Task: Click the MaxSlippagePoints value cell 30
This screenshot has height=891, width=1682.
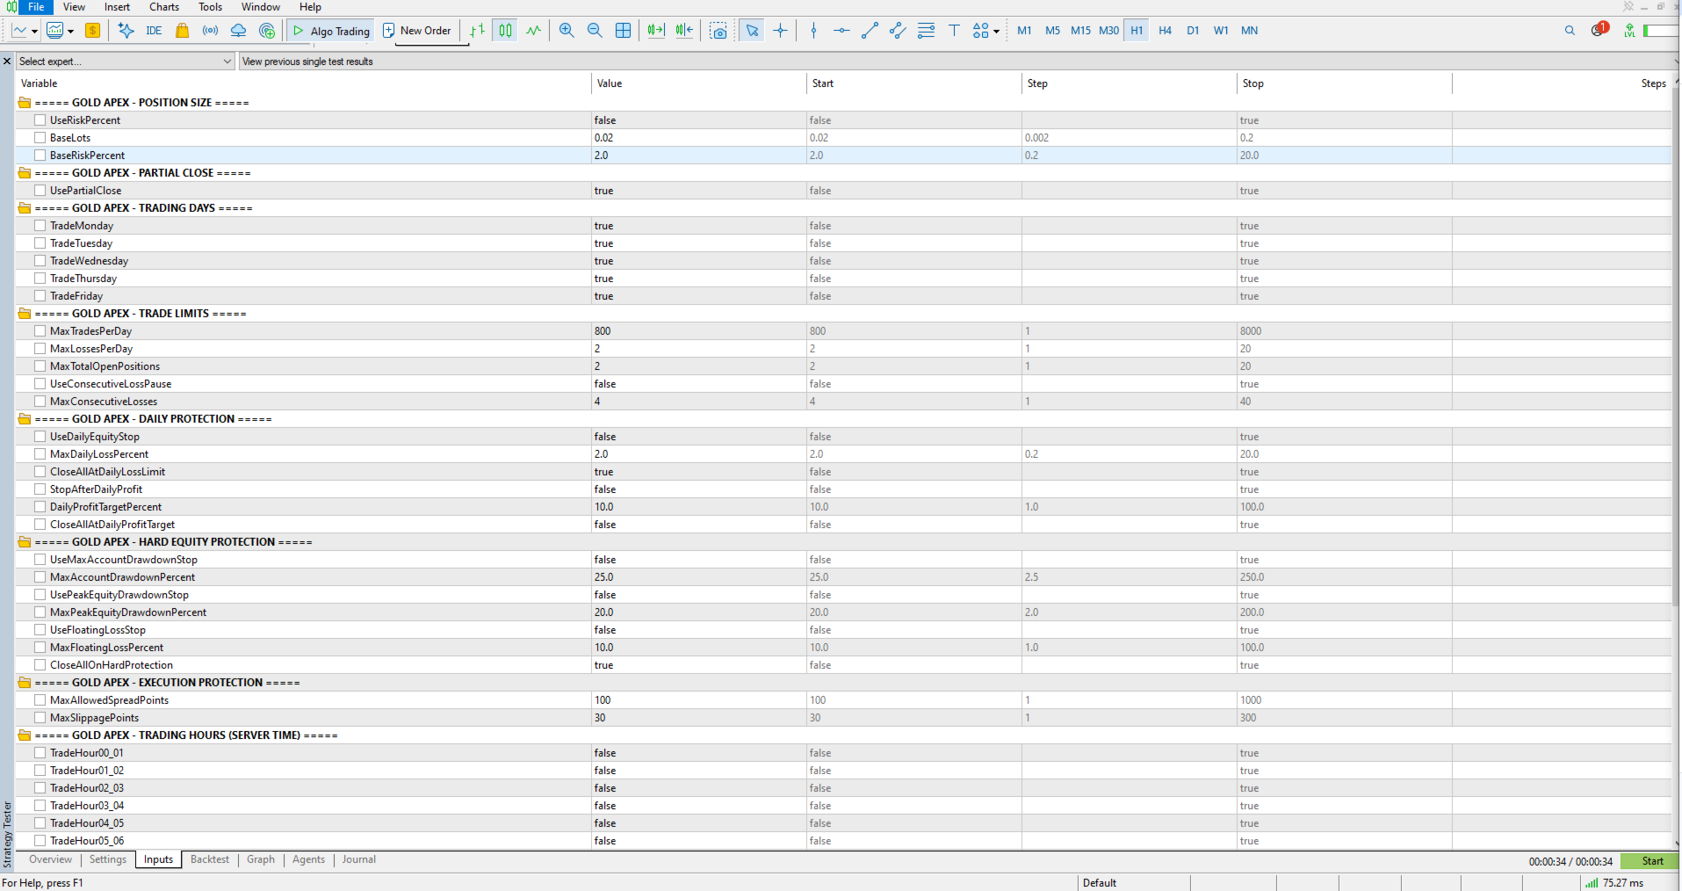Action: (x=699, y=718)
